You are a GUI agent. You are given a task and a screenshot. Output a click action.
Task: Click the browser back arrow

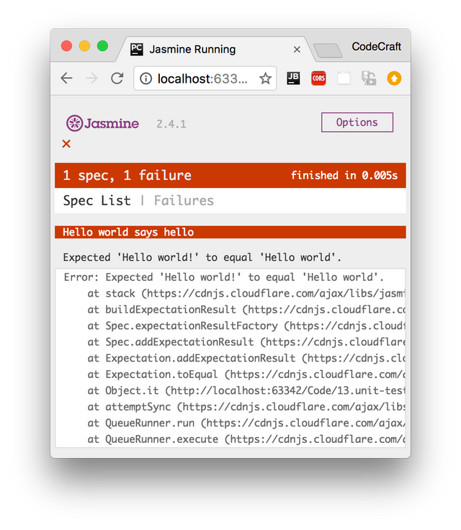(67, 78)
